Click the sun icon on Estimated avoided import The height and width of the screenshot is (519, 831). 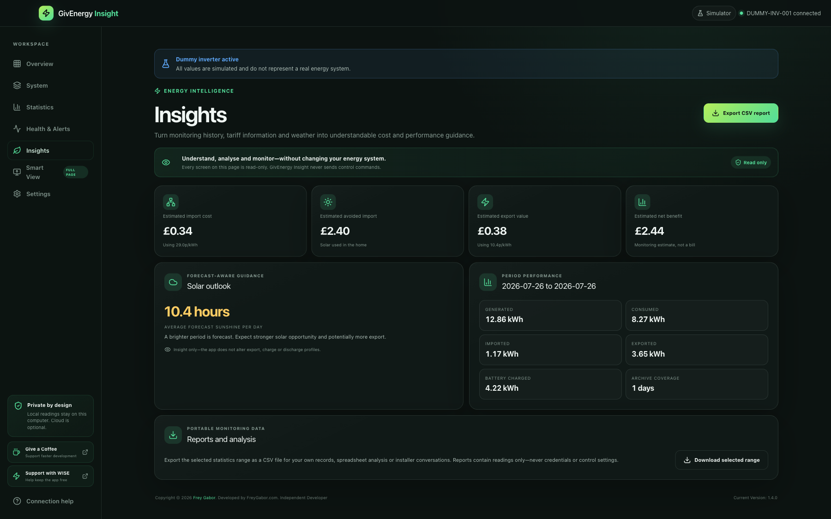[328, 202]
